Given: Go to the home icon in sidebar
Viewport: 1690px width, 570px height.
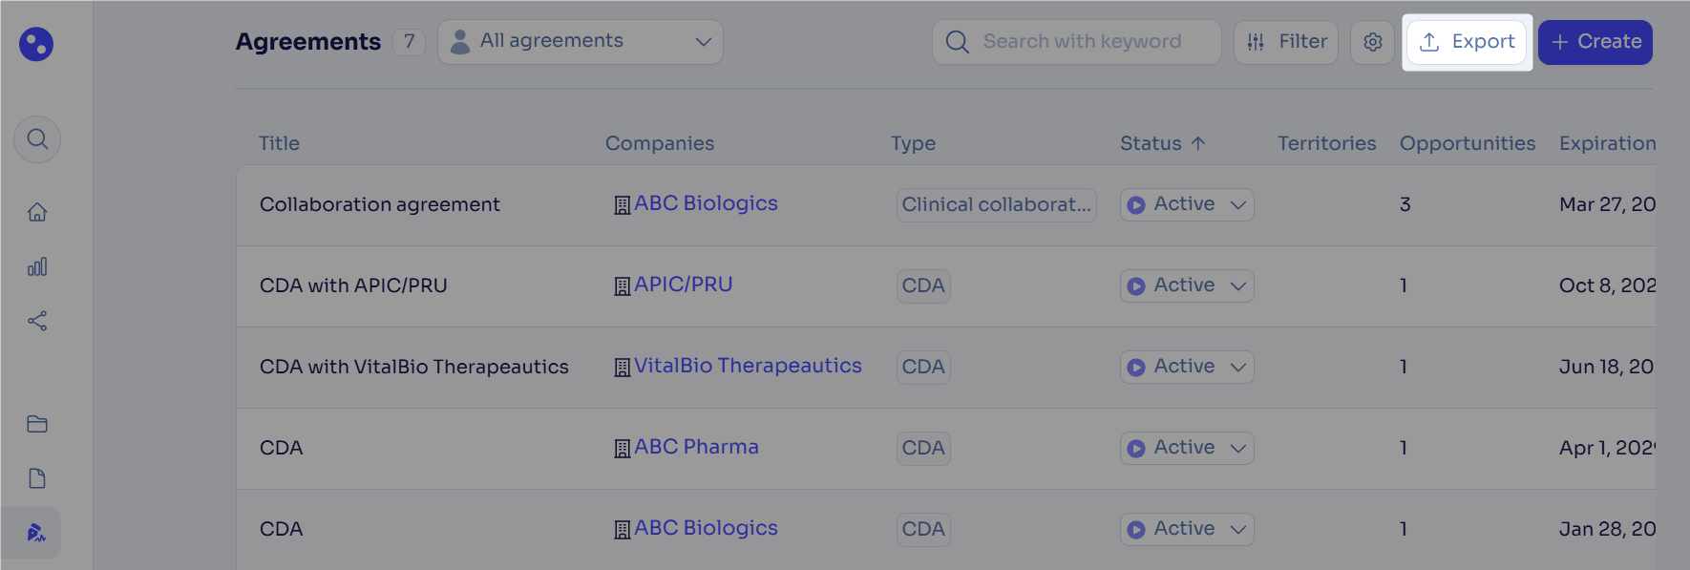Looking at the screenshot, I should click(37, 212).
